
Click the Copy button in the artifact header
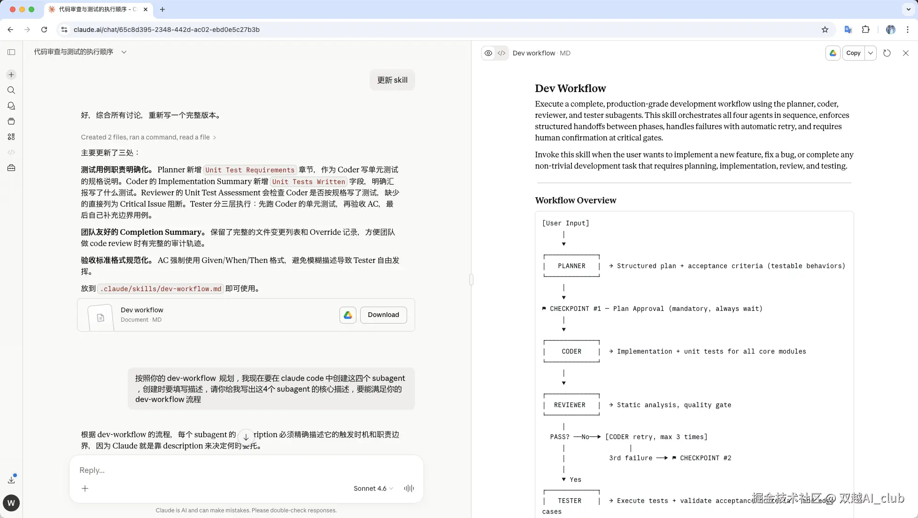[x=853, y=53]
